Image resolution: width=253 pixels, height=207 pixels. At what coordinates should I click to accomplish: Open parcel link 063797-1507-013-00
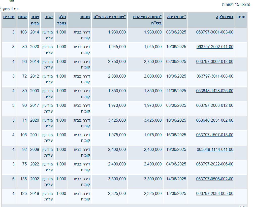(215, 135)
